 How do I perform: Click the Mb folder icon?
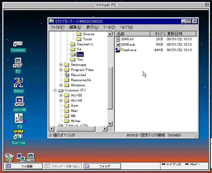click(x=67, y=116)
